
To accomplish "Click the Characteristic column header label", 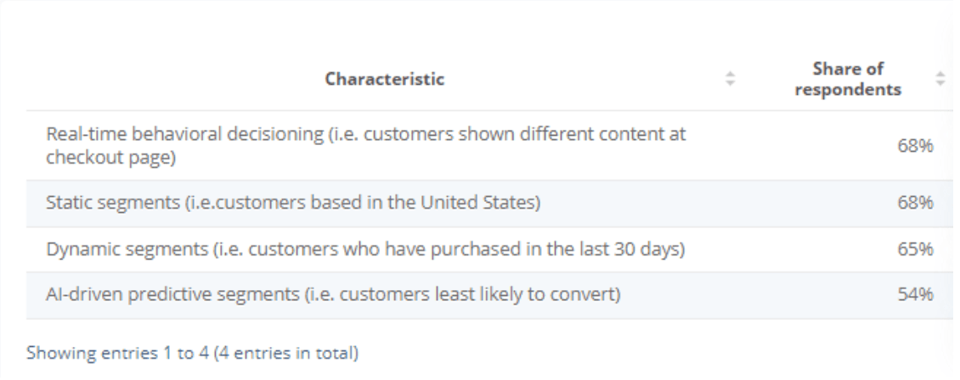I will pos(384,80).
